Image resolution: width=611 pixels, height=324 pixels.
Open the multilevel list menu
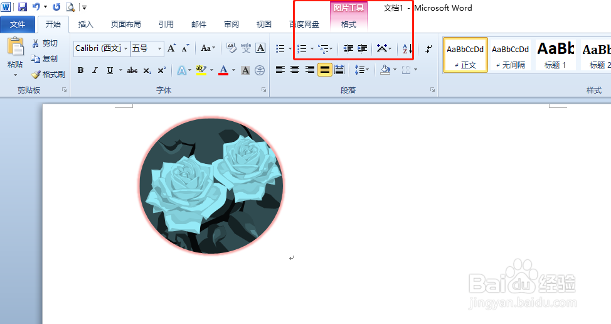tap(325, 48)
